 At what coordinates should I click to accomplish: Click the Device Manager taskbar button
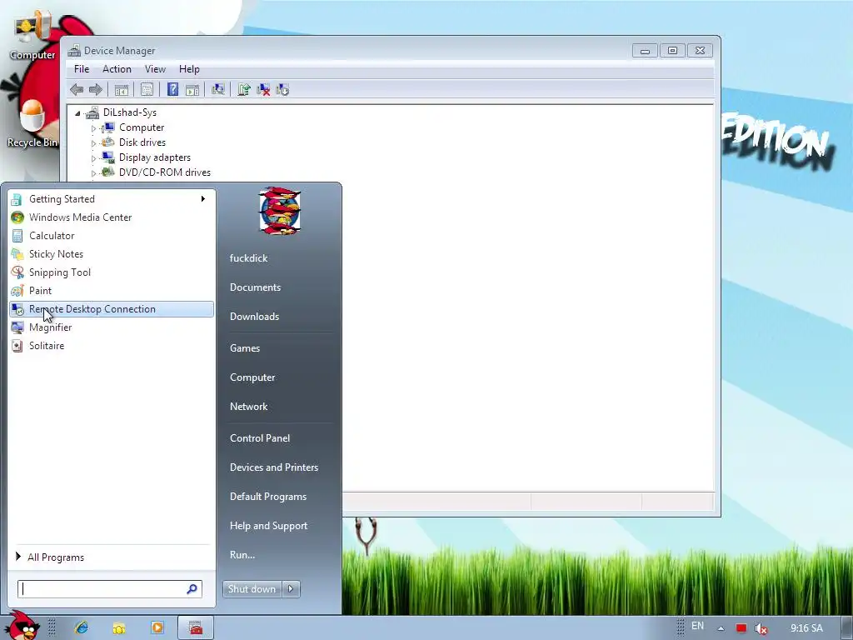[196, 628]
